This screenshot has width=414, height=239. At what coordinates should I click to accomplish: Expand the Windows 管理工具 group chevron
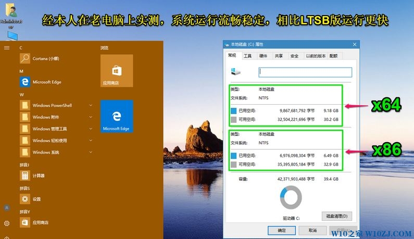click(91, 129)
